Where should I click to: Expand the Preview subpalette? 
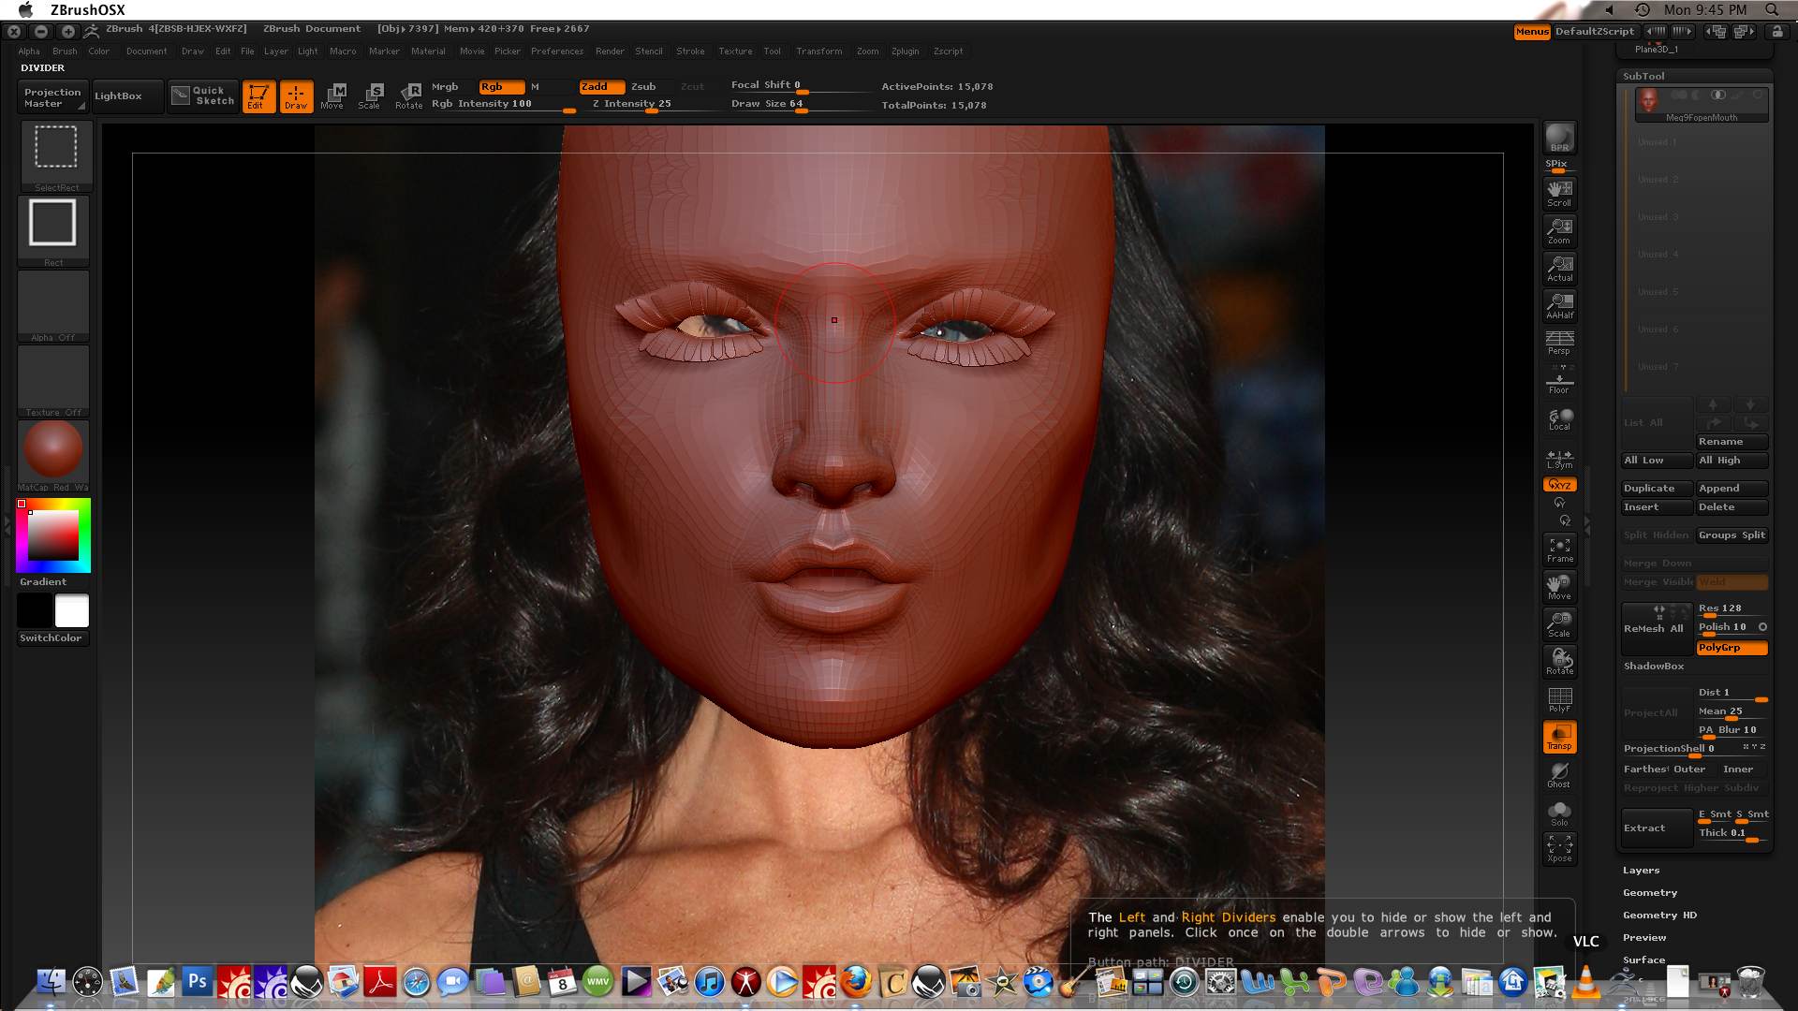pyautogui.click(x=1644, y=938)
